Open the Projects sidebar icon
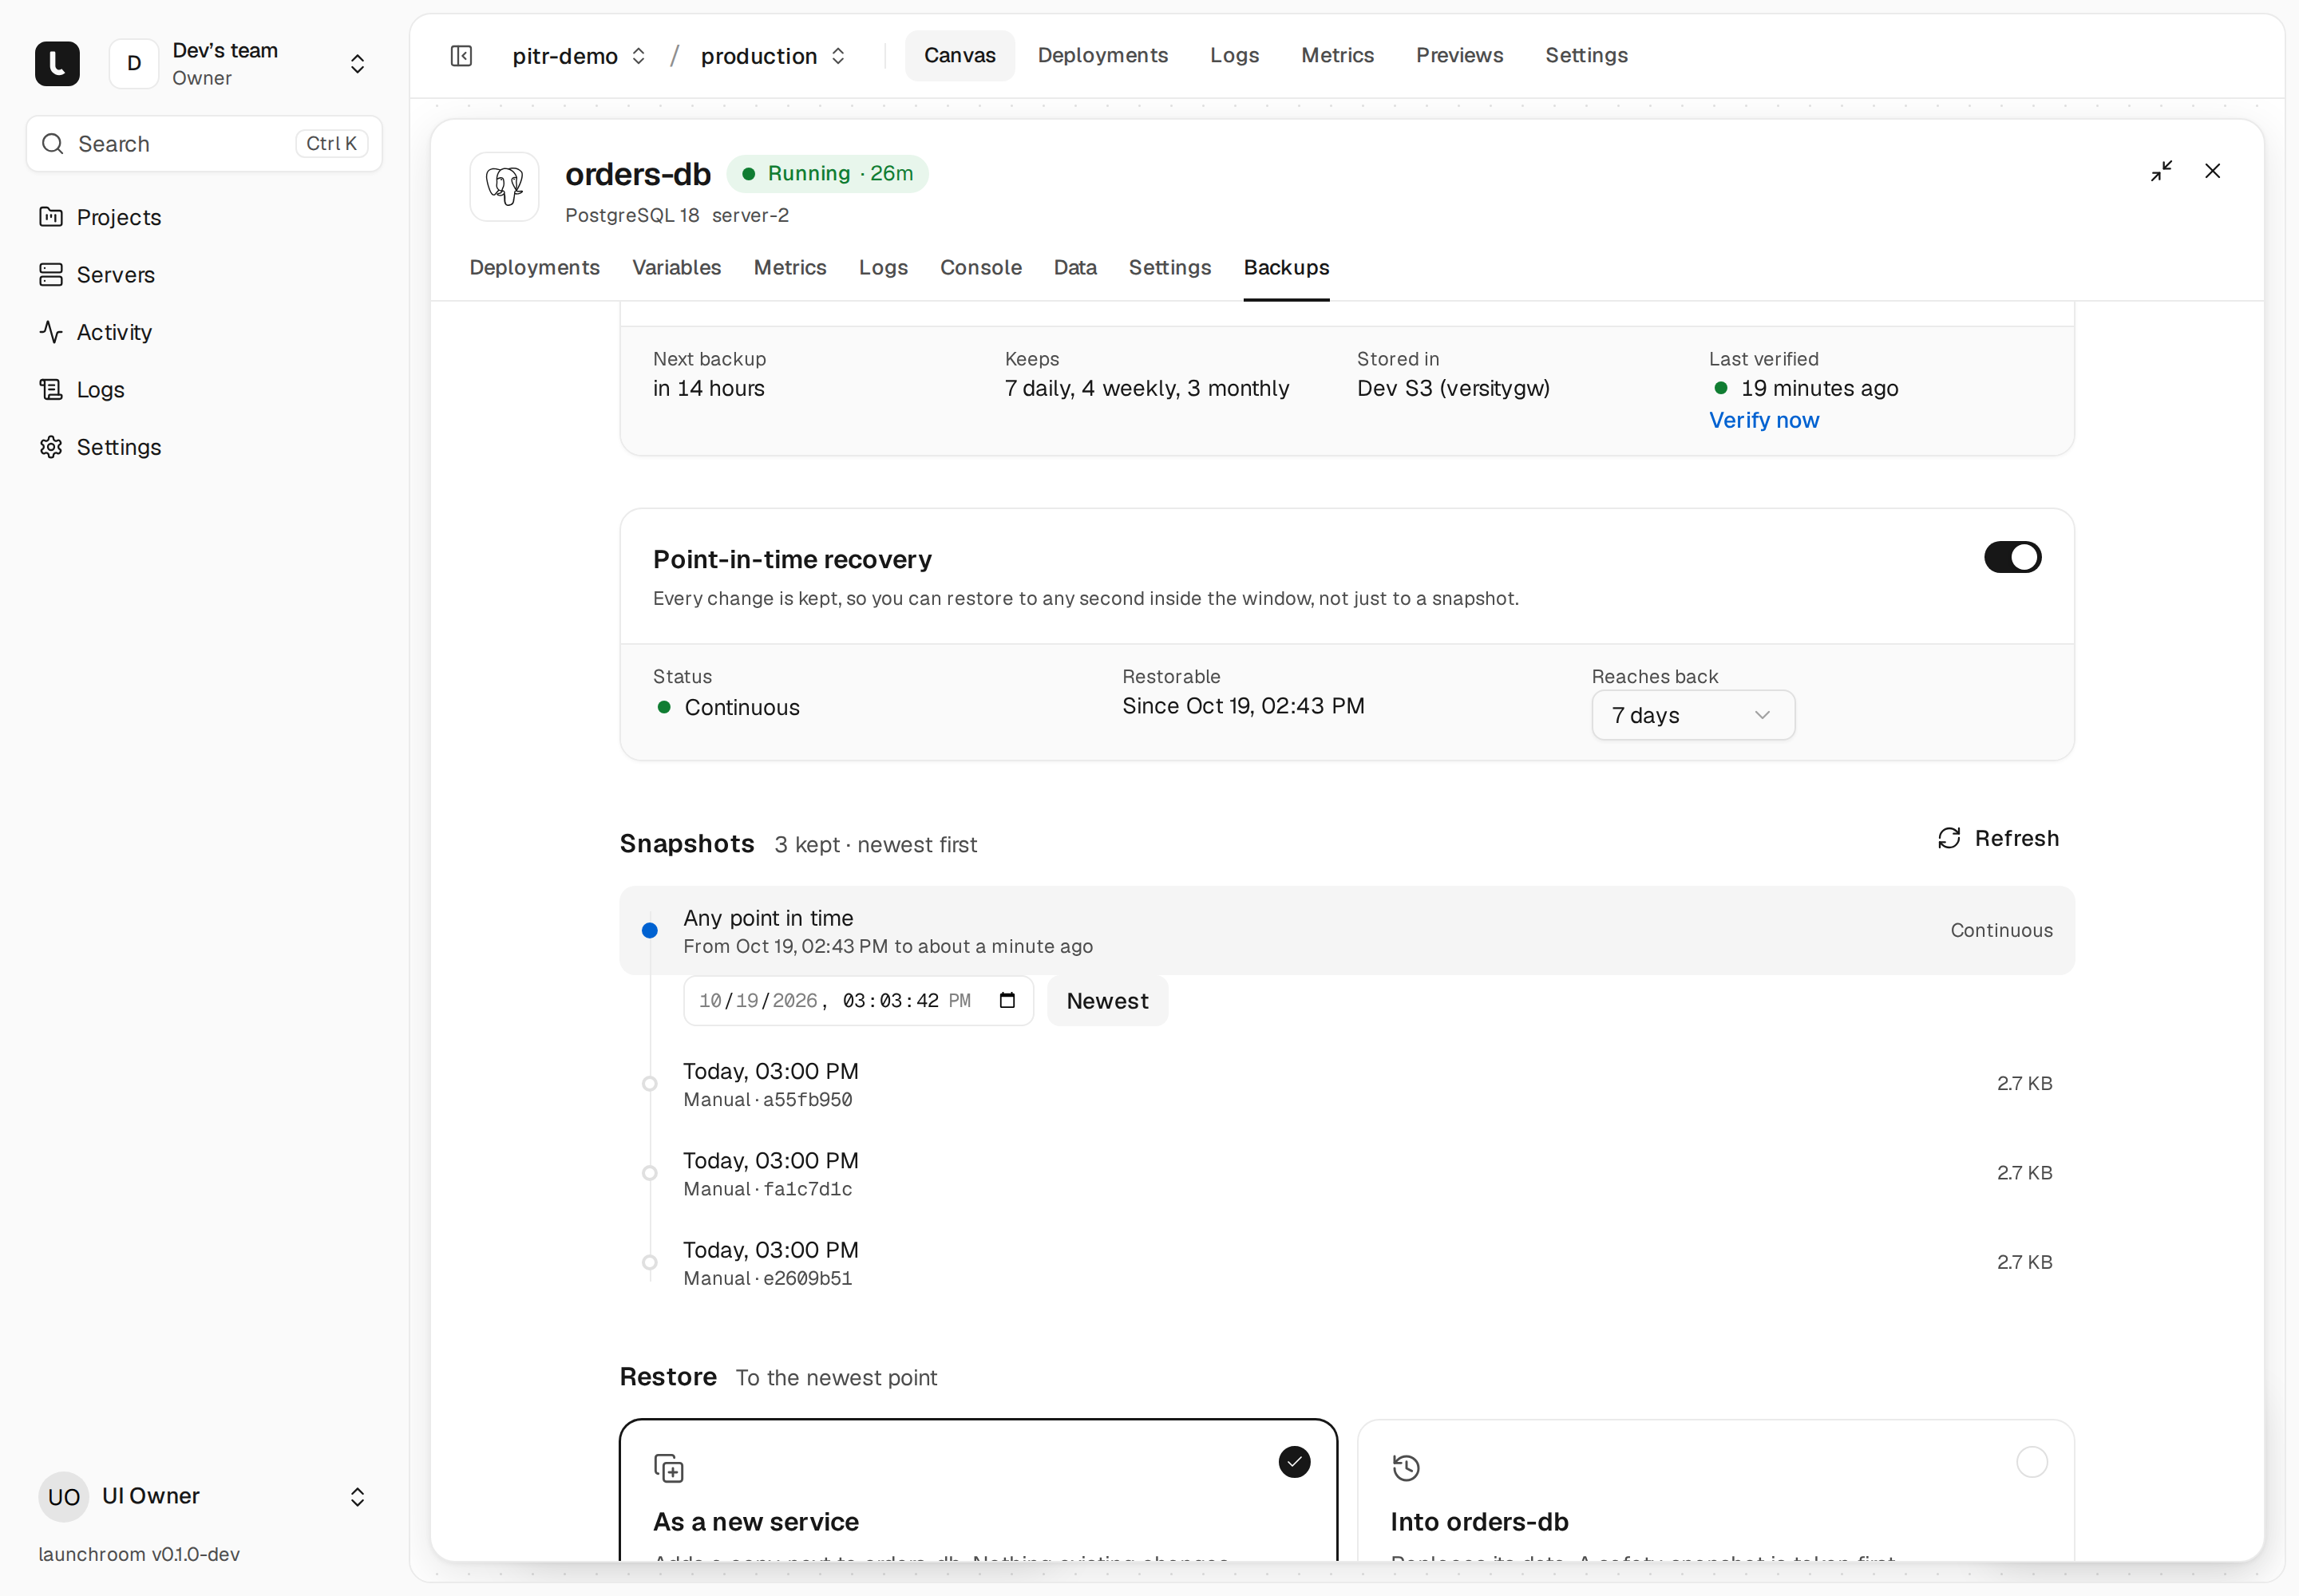 click(51, 217)
